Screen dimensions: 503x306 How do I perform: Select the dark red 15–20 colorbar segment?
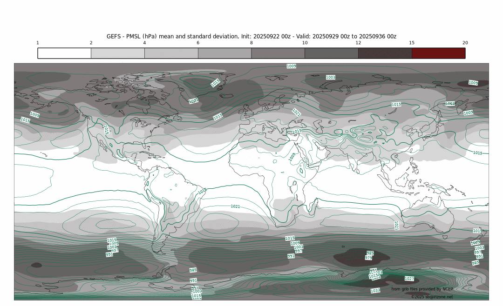(x=438, y=53)
